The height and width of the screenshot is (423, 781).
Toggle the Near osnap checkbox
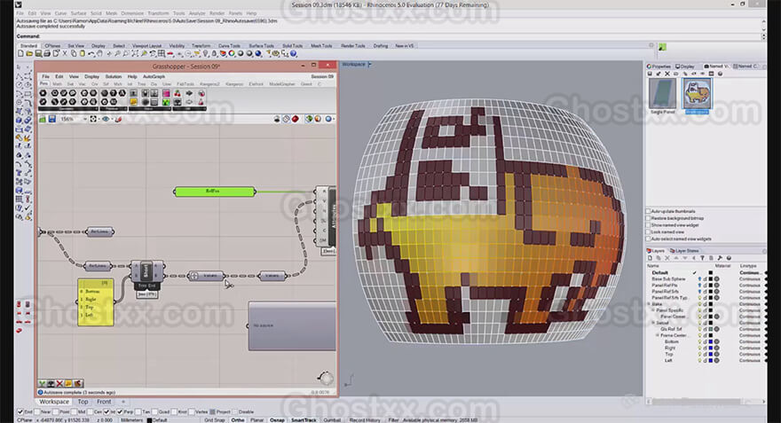[x=36, y=412]
